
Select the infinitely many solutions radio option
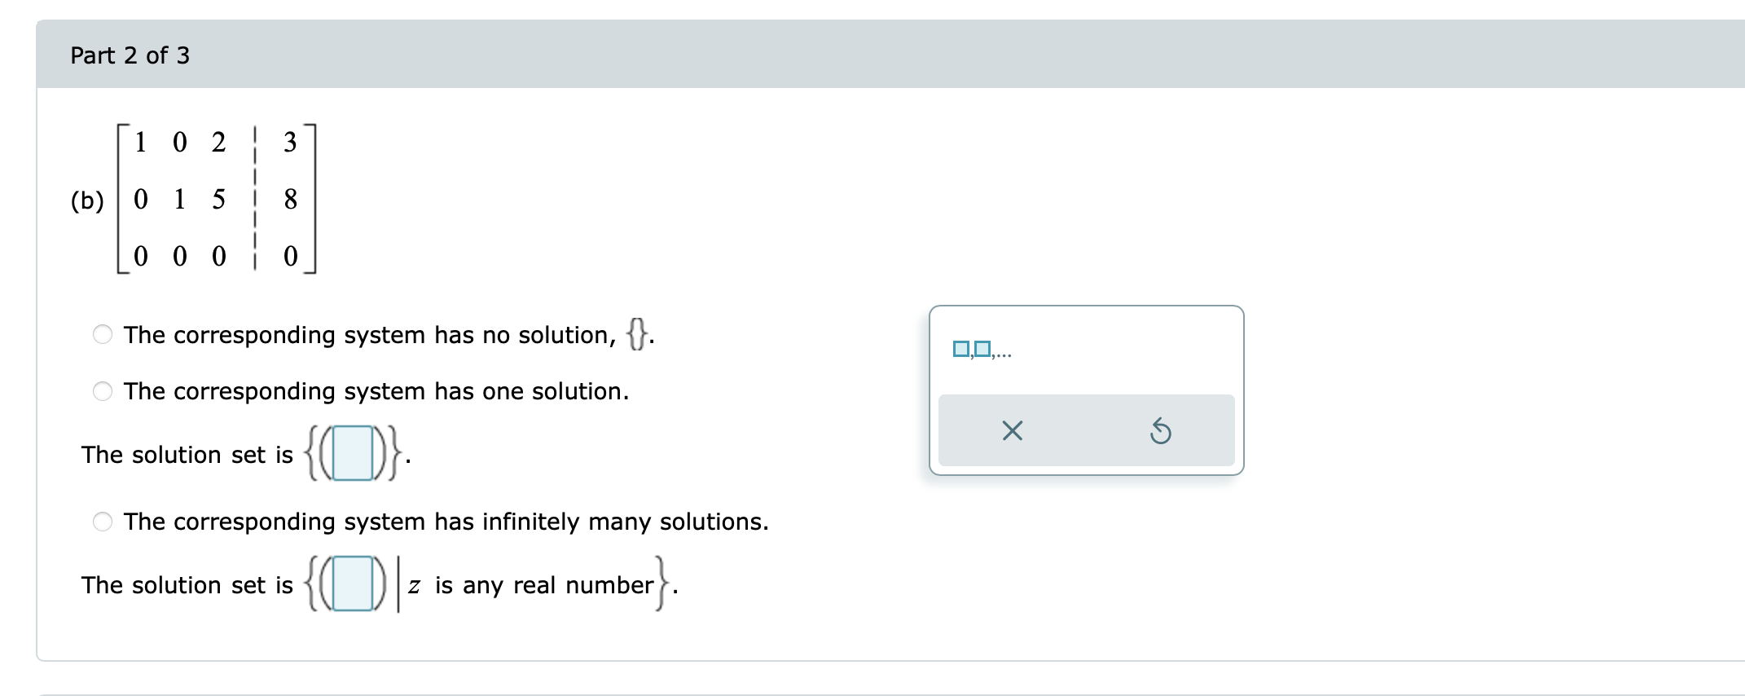pyautogui.click(x=101, y=522)
